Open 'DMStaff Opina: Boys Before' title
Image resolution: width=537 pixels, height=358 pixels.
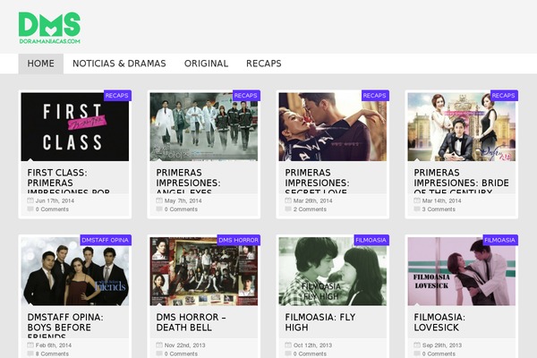point(65,326)
